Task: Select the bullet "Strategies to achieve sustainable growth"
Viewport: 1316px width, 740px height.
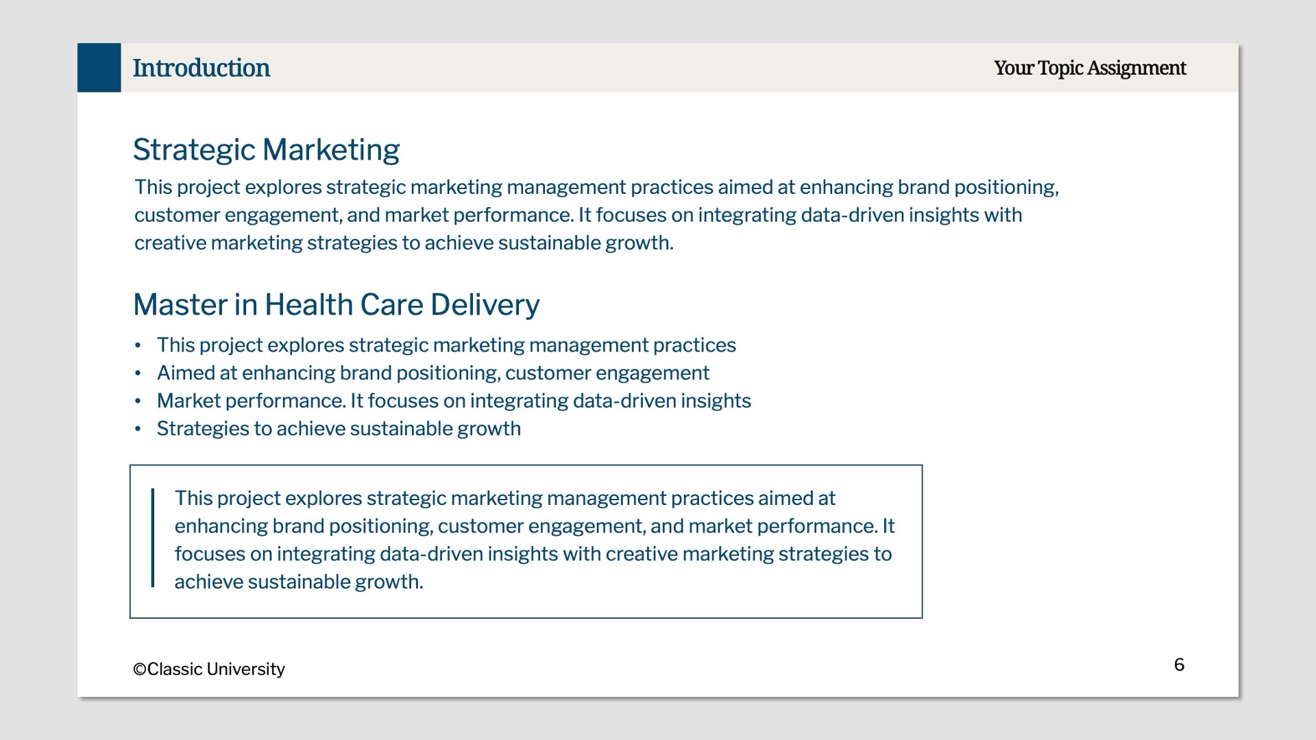Action: tap(339, 429)
